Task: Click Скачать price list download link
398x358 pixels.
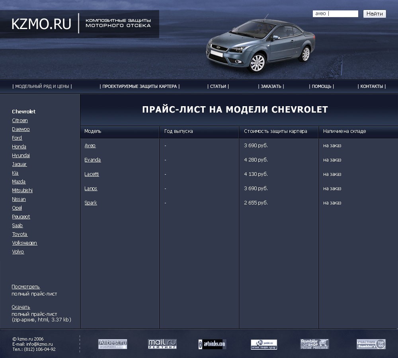Action: [x=21, y=307]
